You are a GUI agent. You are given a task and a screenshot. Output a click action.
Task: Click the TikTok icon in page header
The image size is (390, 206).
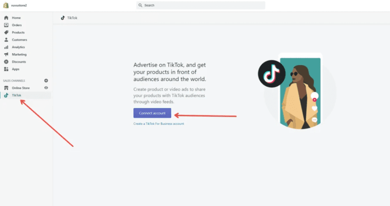click(63, 18)
